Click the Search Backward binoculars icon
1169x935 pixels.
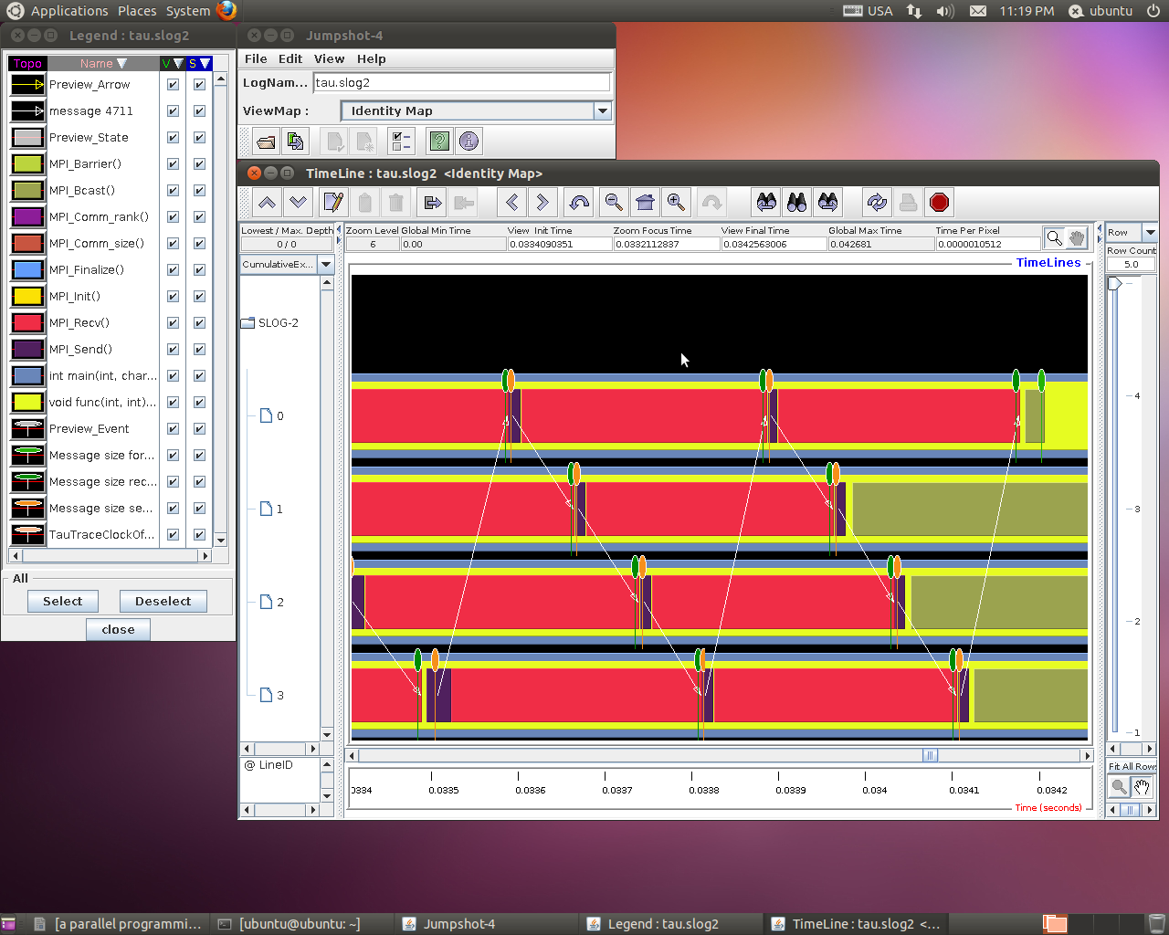point(766,203)
